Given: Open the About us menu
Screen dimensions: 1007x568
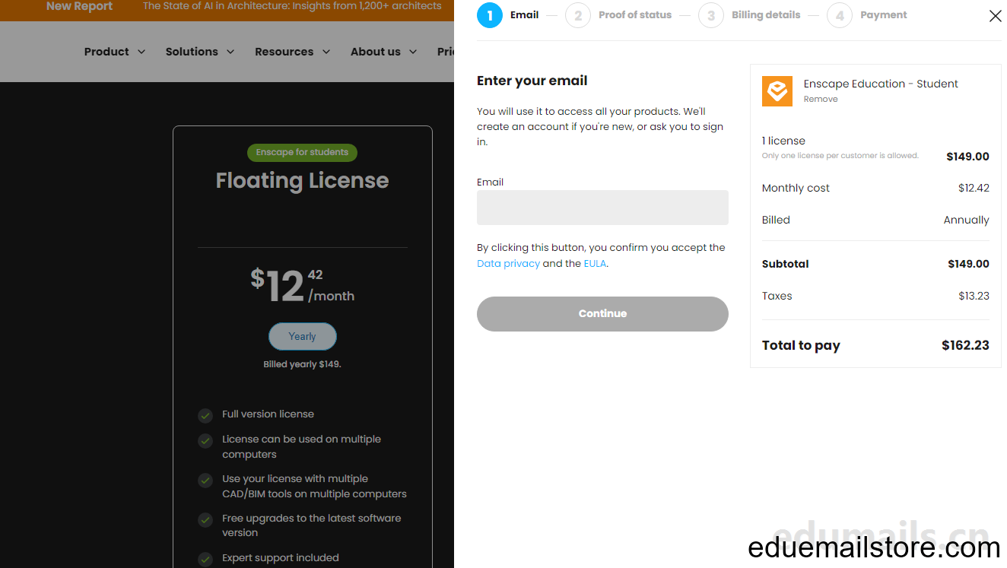Looking at the screenshot, I should (384, 52).
